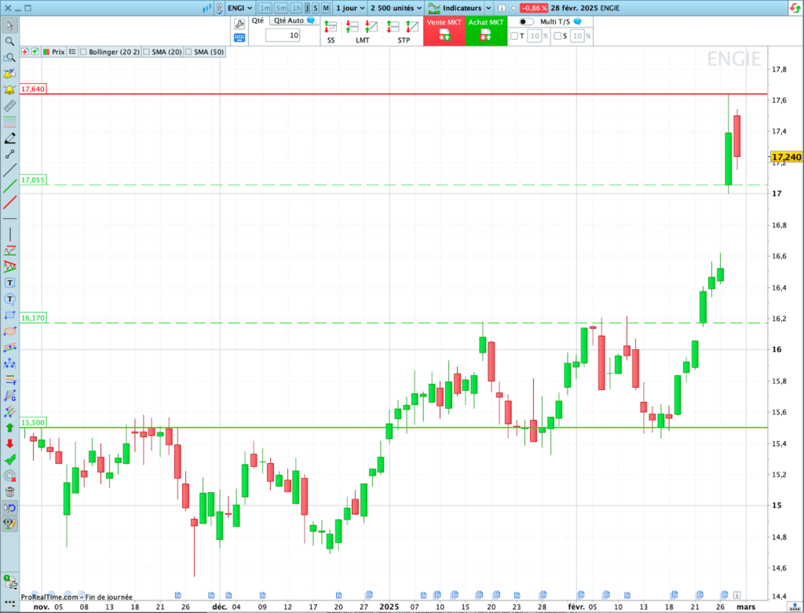
Task: Select the speech bubble text tool
Action: 9,299
